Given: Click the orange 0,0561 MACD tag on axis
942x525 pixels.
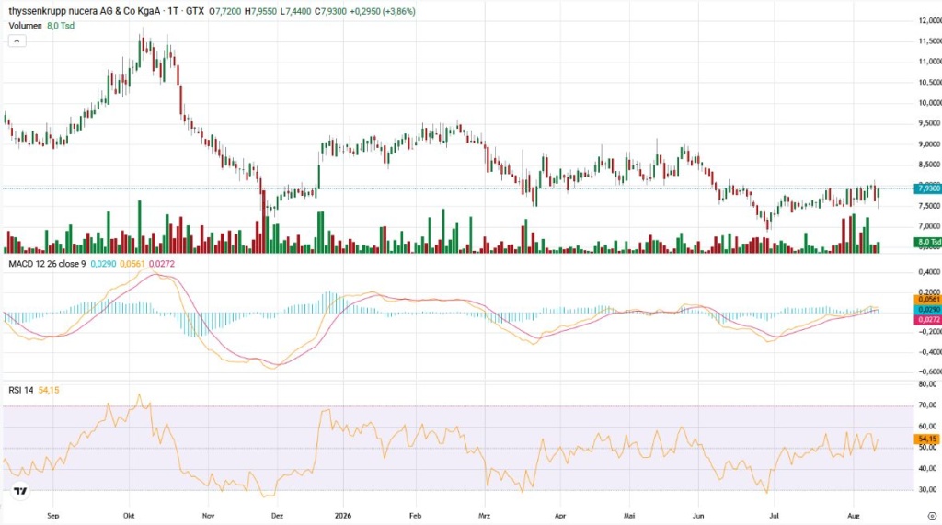Looking at the screenshot, I should (x=927, y=299).
